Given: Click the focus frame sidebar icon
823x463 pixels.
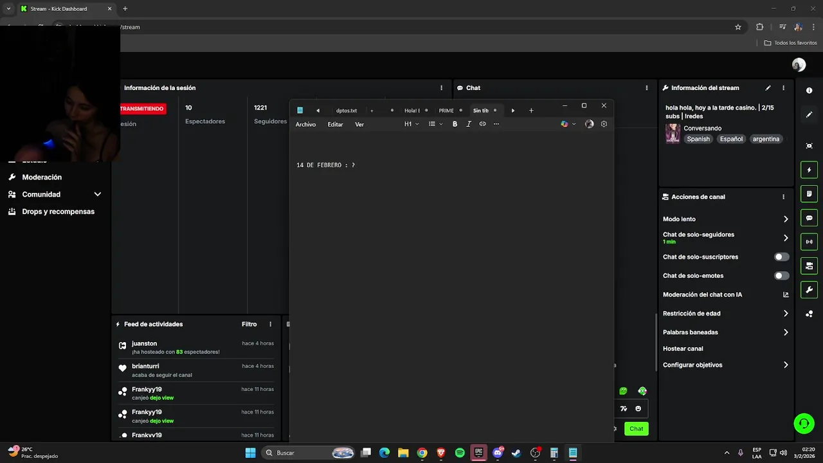Looking at the screenshot, I should click(809, 146).
